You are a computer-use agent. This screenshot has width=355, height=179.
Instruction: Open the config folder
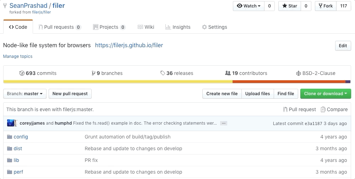click(21, 137)
